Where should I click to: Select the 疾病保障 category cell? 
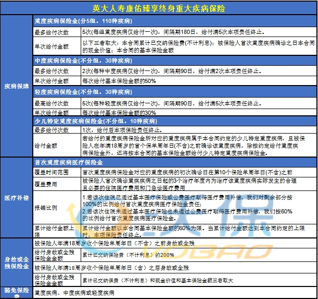click(17, 86)
